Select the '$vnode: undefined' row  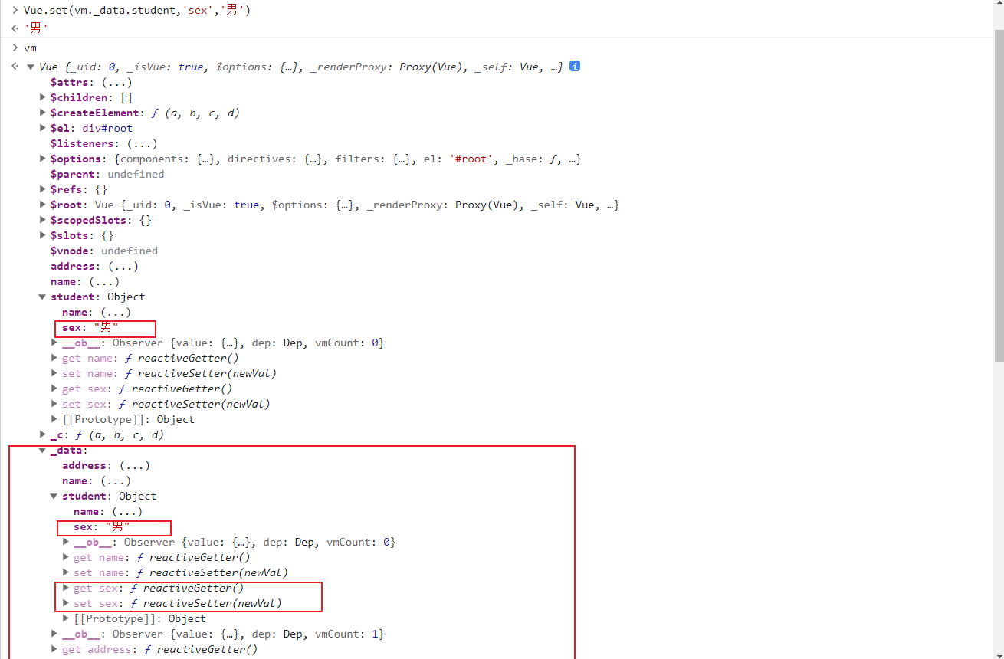click(x=104, y=251)
